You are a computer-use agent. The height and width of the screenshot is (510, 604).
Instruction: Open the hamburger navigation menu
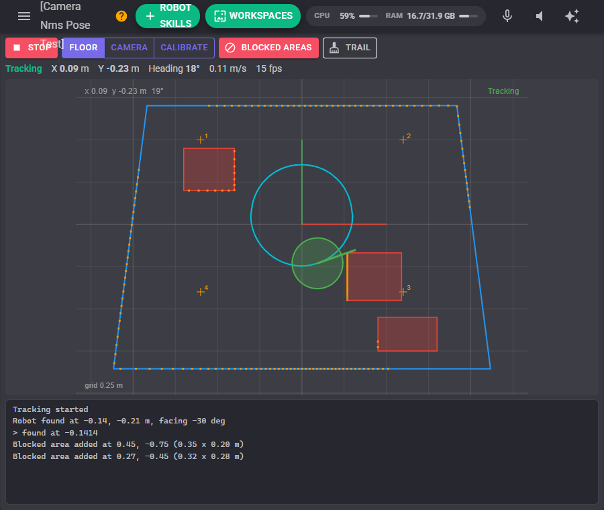click(x=24, y=16)
